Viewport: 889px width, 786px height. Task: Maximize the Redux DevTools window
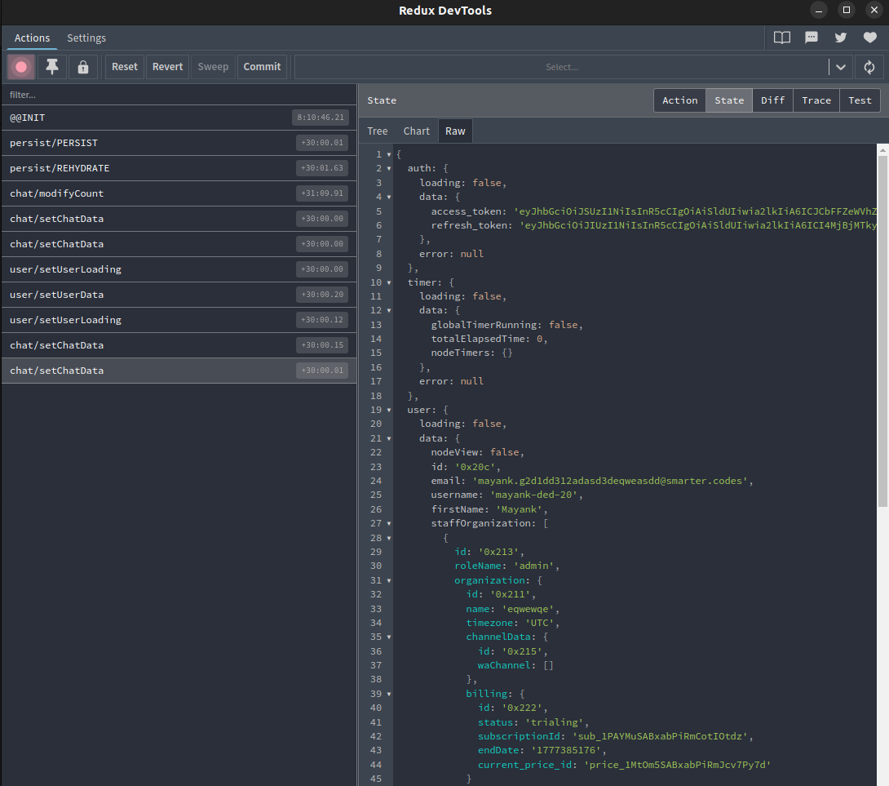846,11
